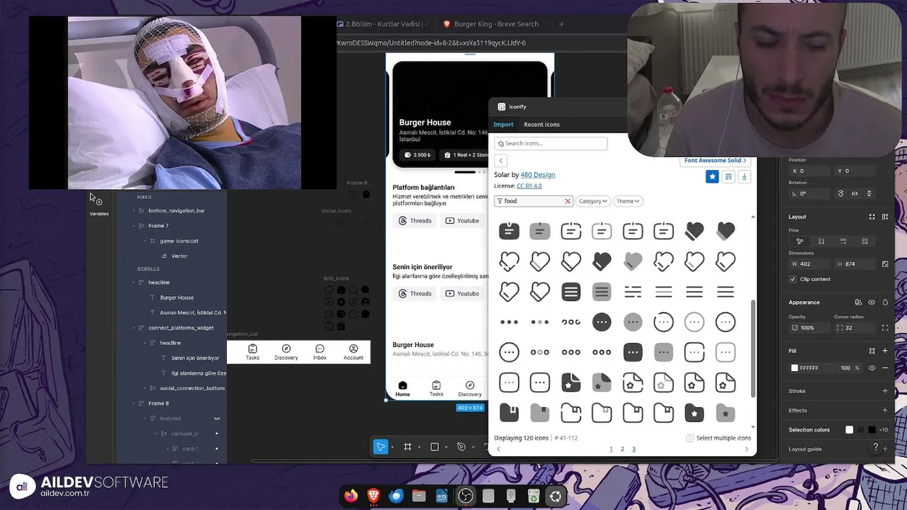This screenshot has width=907, height=510.
Task: Choose vertical flow layout option
Action: click(x=821, y=241)
